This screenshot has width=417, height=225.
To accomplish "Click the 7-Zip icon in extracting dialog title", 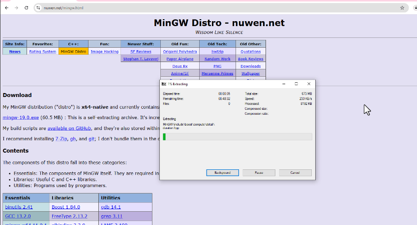I will click(164, 84).
